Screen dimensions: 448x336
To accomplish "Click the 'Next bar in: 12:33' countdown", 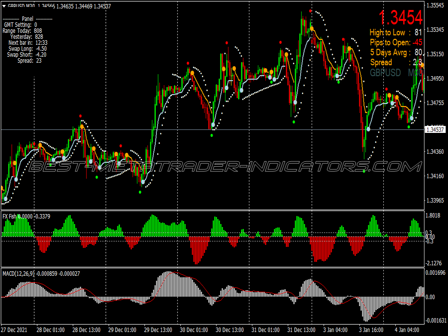I will click(28, 43).
